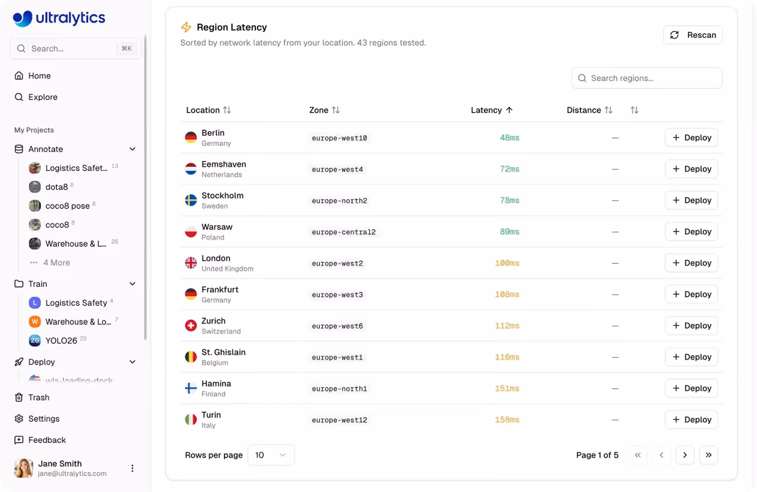Open Jane Smith account options menu
757x492 pixels.
132,468
